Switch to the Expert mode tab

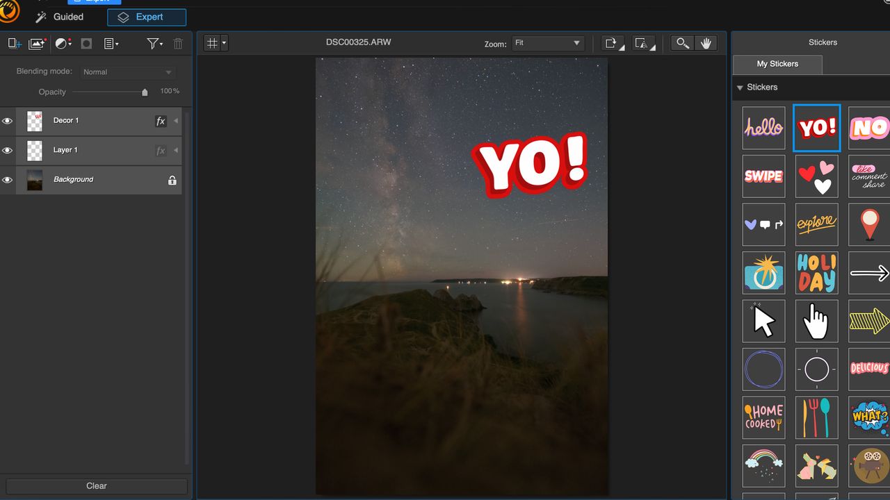click(x=147, y=17)
